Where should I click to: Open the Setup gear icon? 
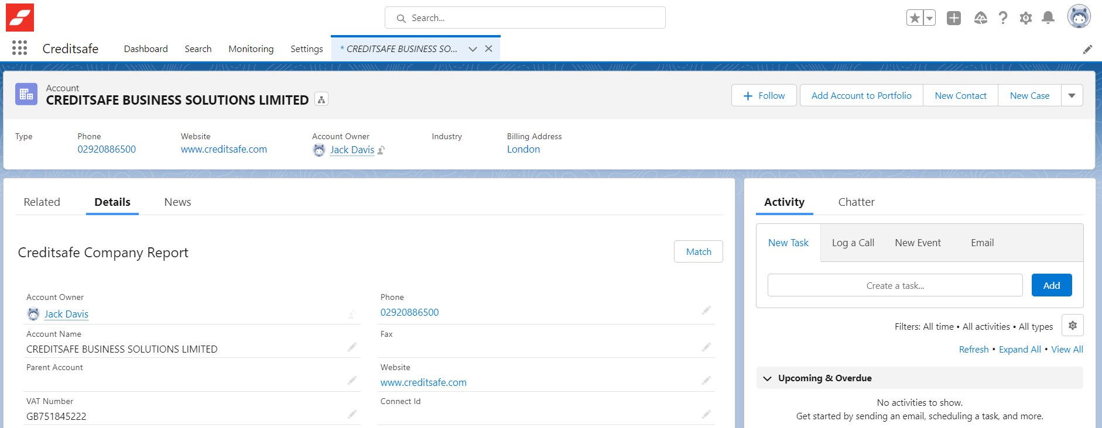coord(1026,18)
